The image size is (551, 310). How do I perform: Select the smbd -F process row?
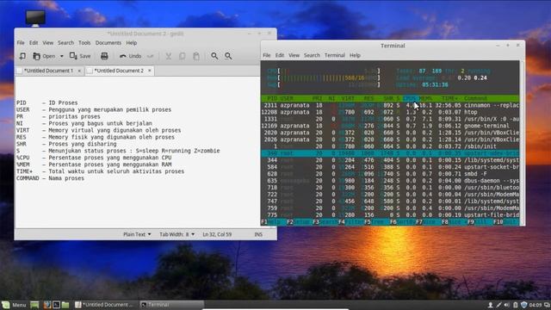[390, 174]
